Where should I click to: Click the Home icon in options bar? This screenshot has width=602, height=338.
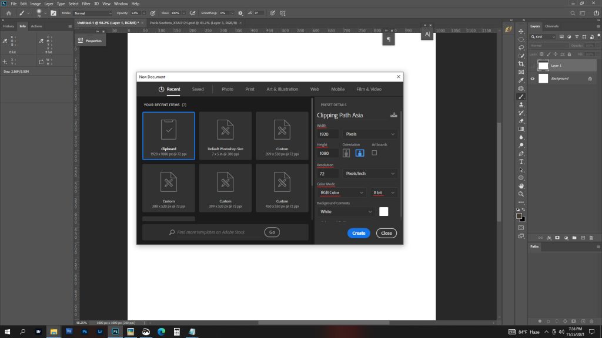pos(9,13)
